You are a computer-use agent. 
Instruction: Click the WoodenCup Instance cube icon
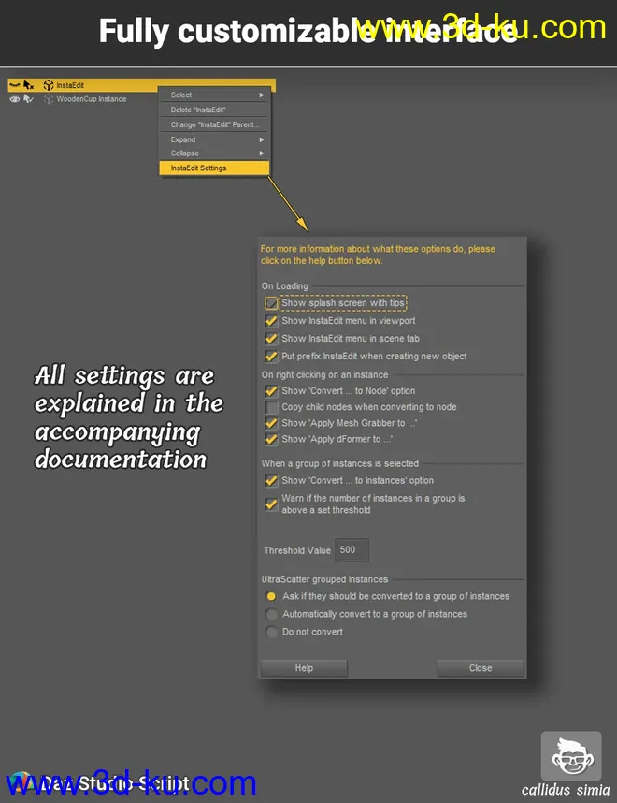tap(48, 98)
